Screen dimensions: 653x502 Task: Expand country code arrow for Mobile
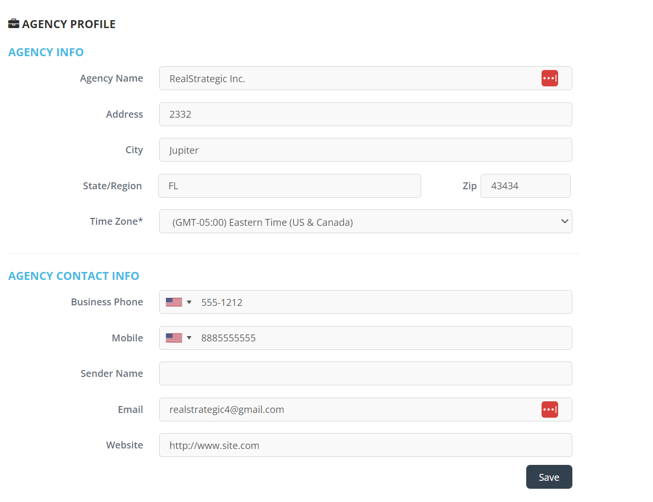[189, 338]
